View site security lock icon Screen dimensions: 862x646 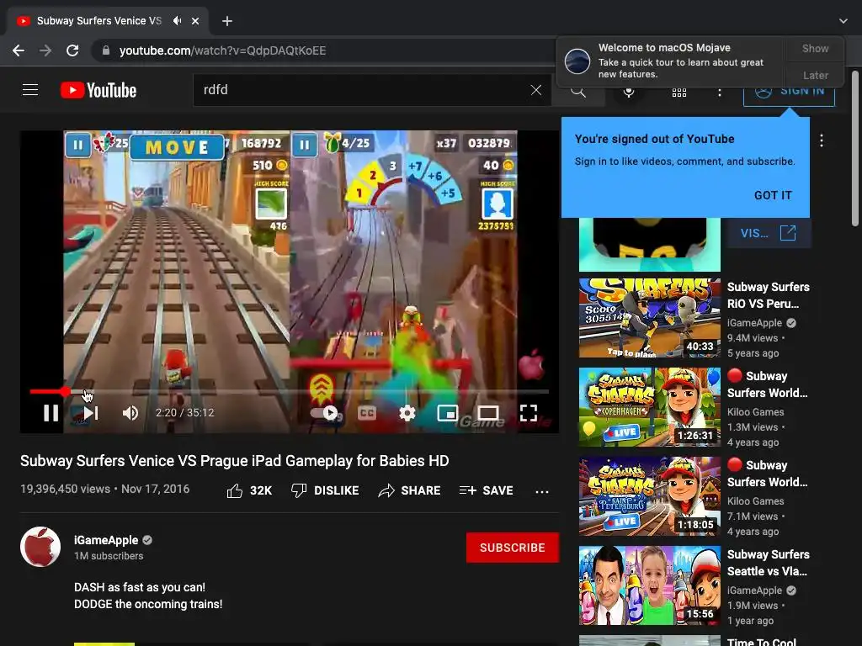[x=106, y=50]
